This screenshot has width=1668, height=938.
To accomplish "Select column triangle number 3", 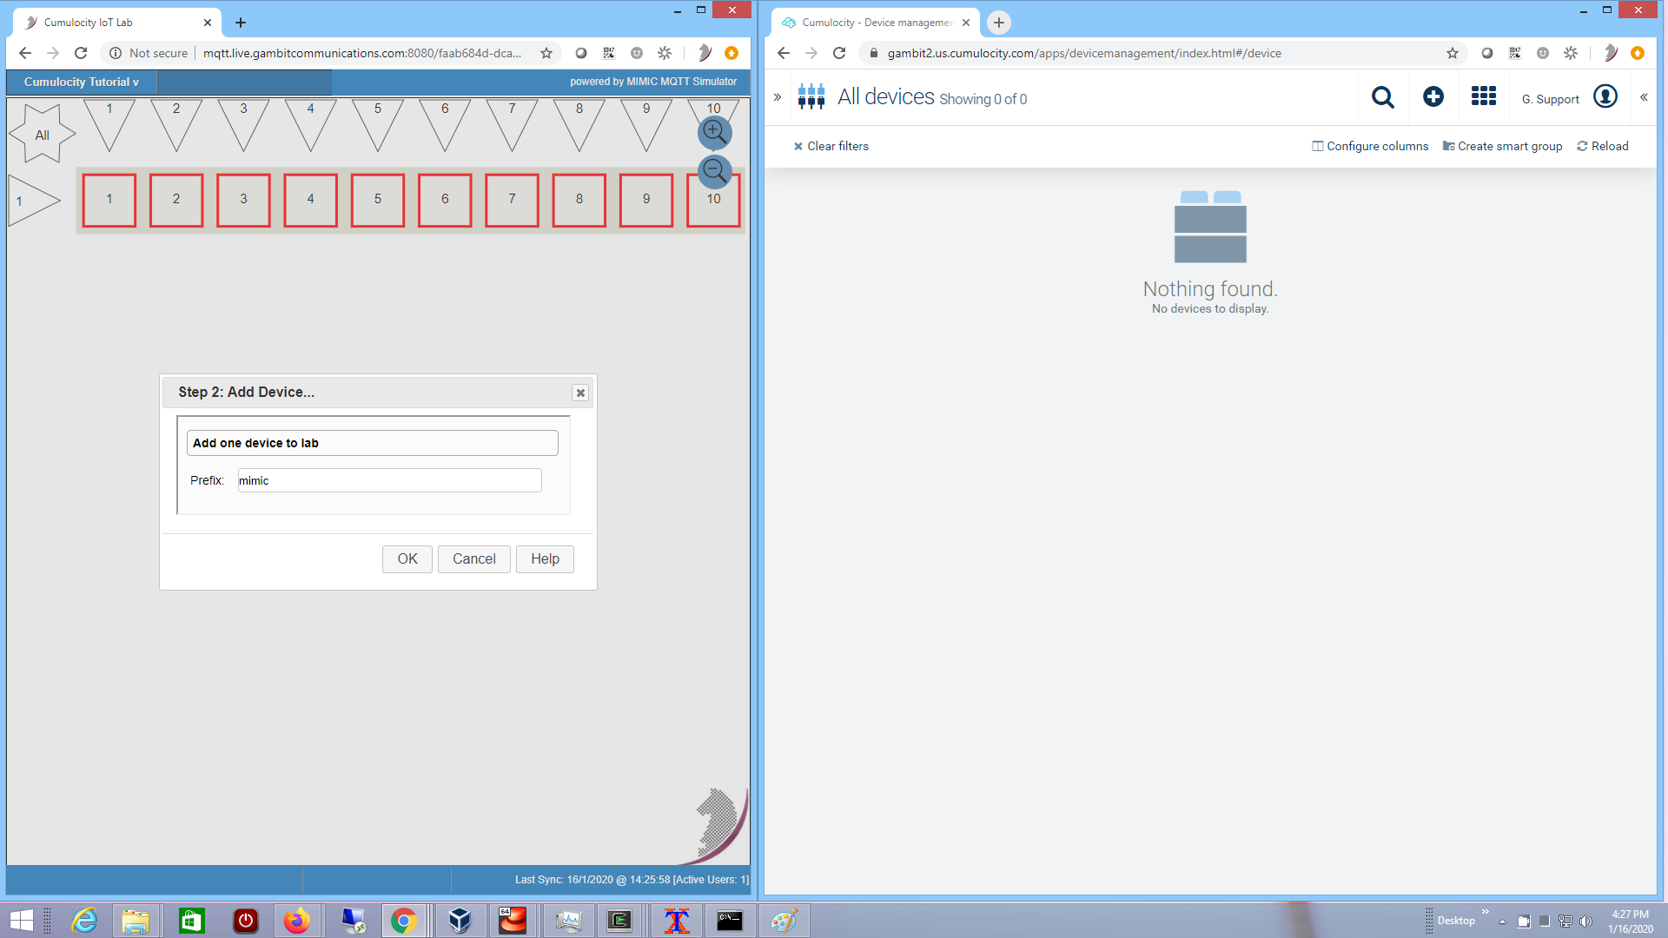I will click(243, 123).
